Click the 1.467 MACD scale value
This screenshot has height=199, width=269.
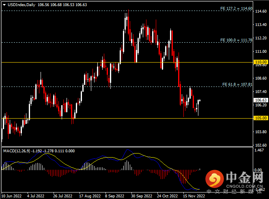pos(259,151)
